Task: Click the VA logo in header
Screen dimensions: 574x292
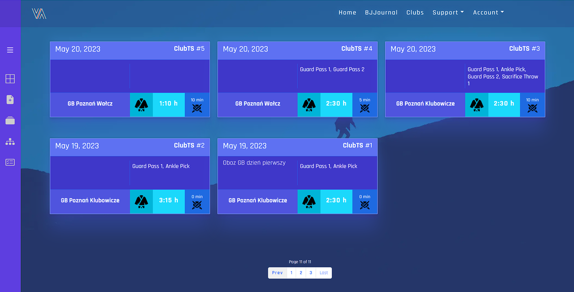Action: pyautogui.click(x=39, y=14)
